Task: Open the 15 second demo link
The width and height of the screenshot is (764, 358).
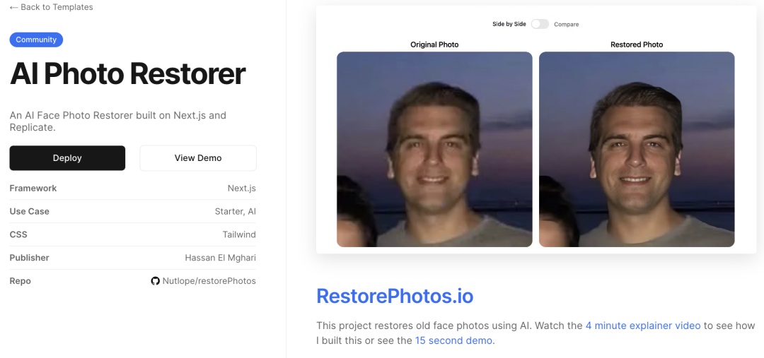Action: click(x=453, y=340)
